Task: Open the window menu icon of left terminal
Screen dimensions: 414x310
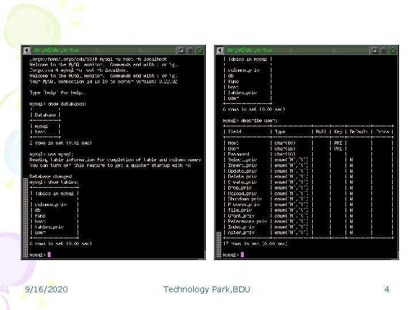Action: point(26,50)
